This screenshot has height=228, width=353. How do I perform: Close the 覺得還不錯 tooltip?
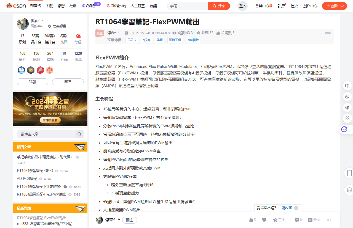click(x=296, y=208)
